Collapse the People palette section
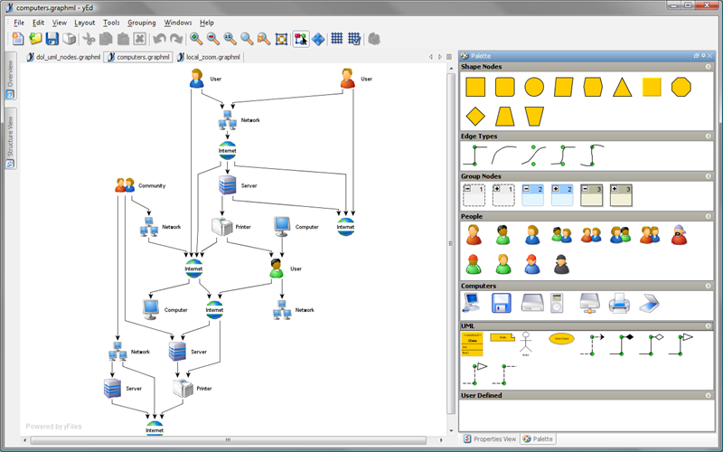The height and width of the screenshot is (452, 723). [x=709, y=216]
